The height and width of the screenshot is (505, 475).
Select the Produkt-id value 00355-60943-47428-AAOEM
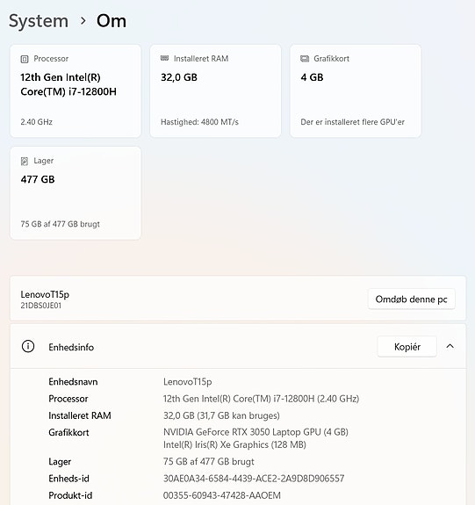tap(222, 495)
